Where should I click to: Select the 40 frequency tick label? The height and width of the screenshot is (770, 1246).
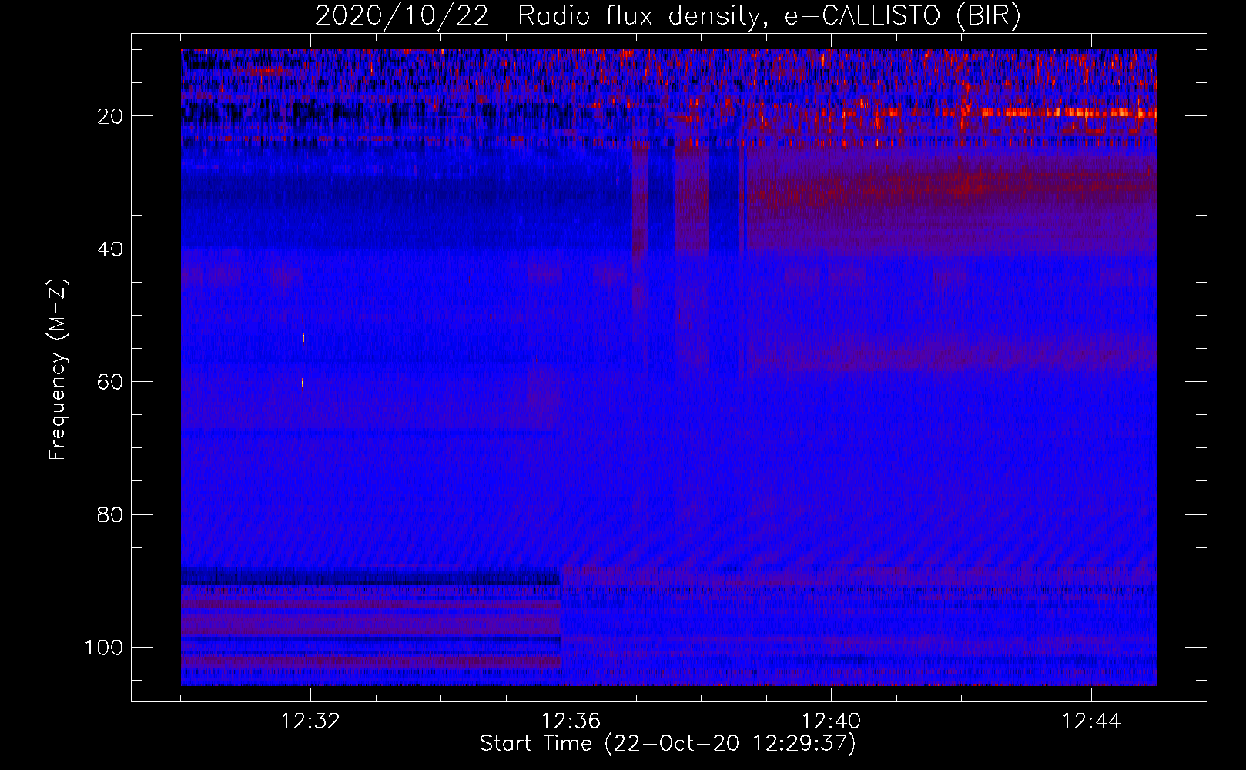click(110, 249)
